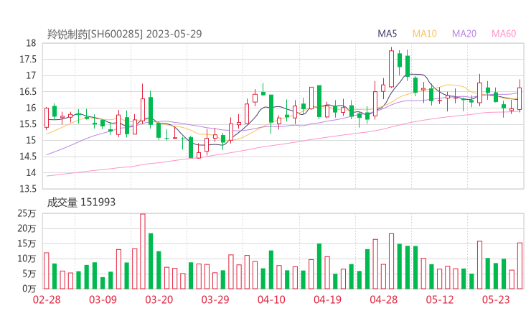Image resolution: width=531 pixels, height=316 pixels.
Task: Click the 13.5 price axis label
Action: pos(27,189)
